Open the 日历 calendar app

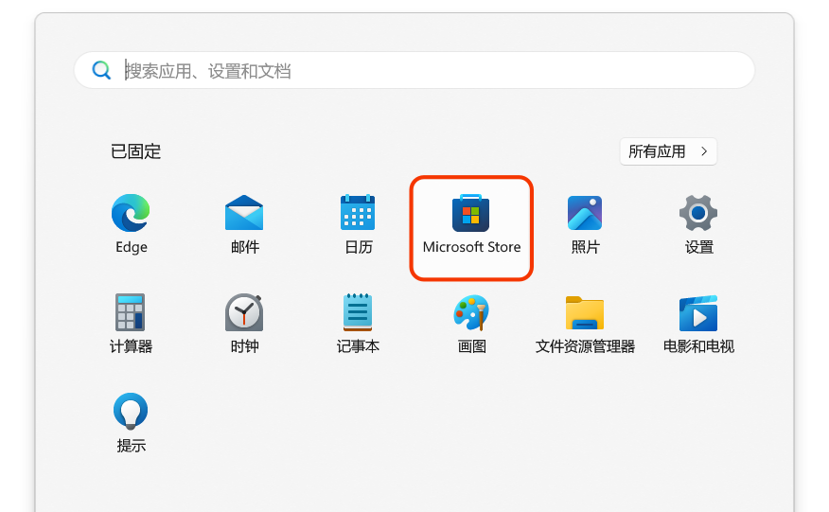pyautogui.click(x=358, y=213)
